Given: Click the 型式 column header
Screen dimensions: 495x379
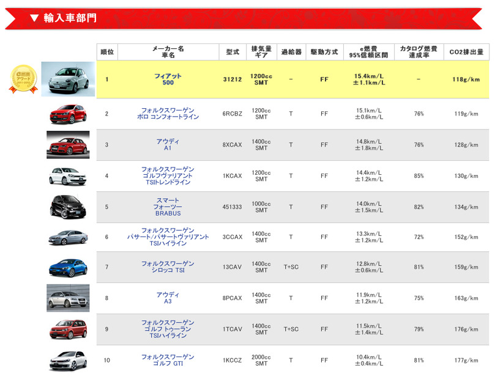Looking at the screenshot, I should tap(233, 52).
